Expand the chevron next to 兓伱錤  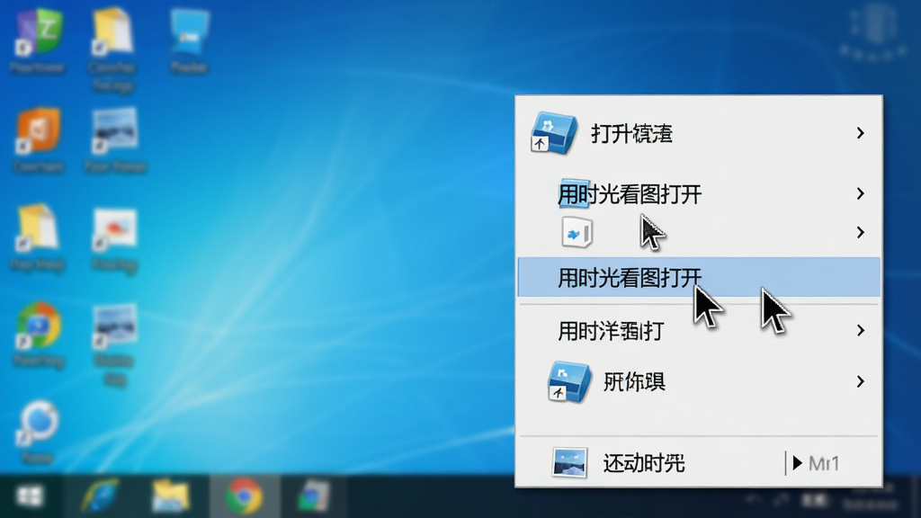[x=860, y=381]
